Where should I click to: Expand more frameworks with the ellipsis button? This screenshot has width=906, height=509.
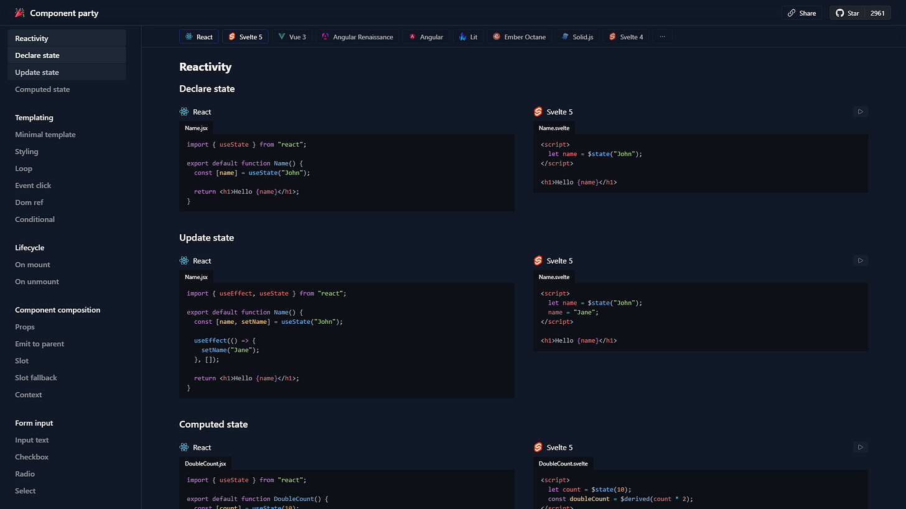click(662, 37)
